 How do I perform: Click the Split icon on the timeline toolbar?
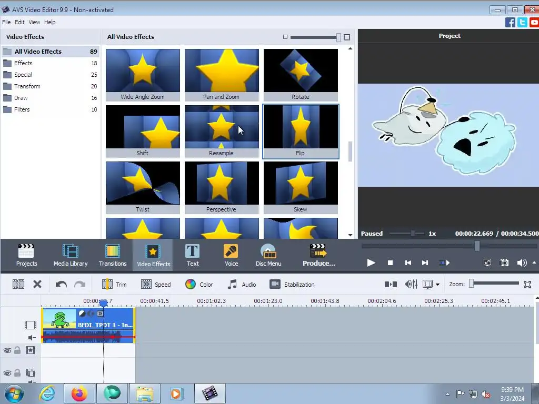coord(18,284)
